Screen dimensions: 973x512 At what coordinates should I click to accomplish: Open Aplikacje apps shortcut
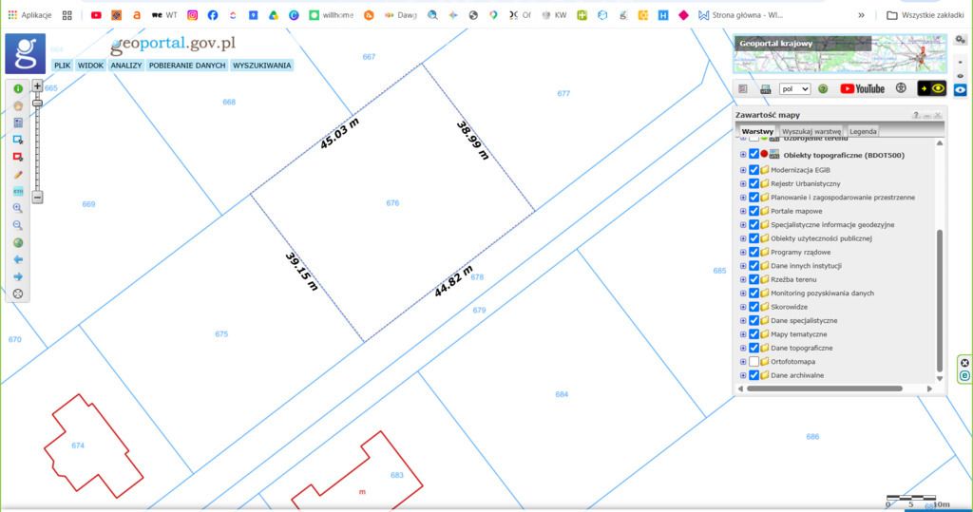click(29, 15)
